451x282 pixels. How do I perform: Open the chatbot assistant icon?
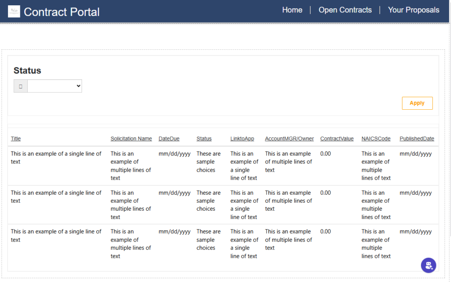[x=428, y=265]
